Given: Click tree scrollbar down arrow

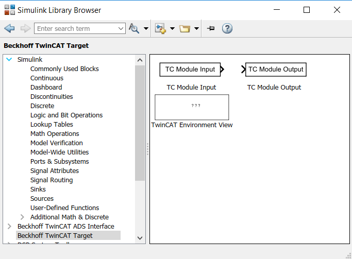Looking at the screenshot, I should click(x=140, y=238).
